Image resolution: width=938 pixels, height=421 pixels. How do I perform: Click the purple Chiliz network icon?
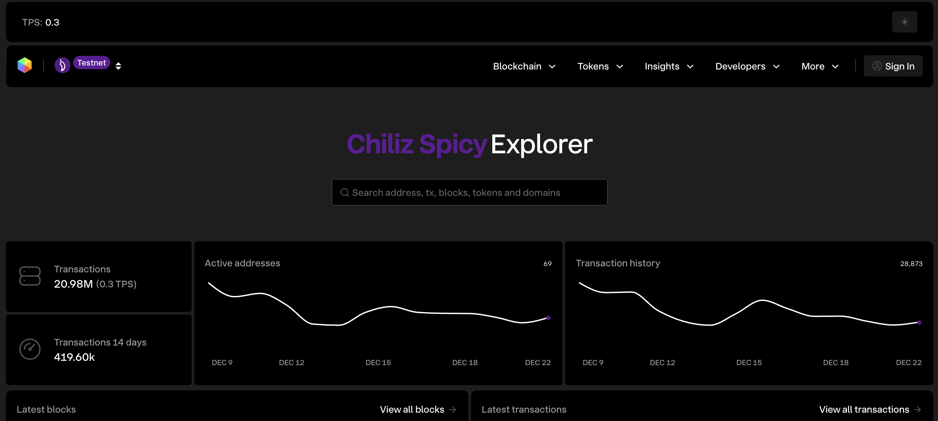click(x=62, y=66)
